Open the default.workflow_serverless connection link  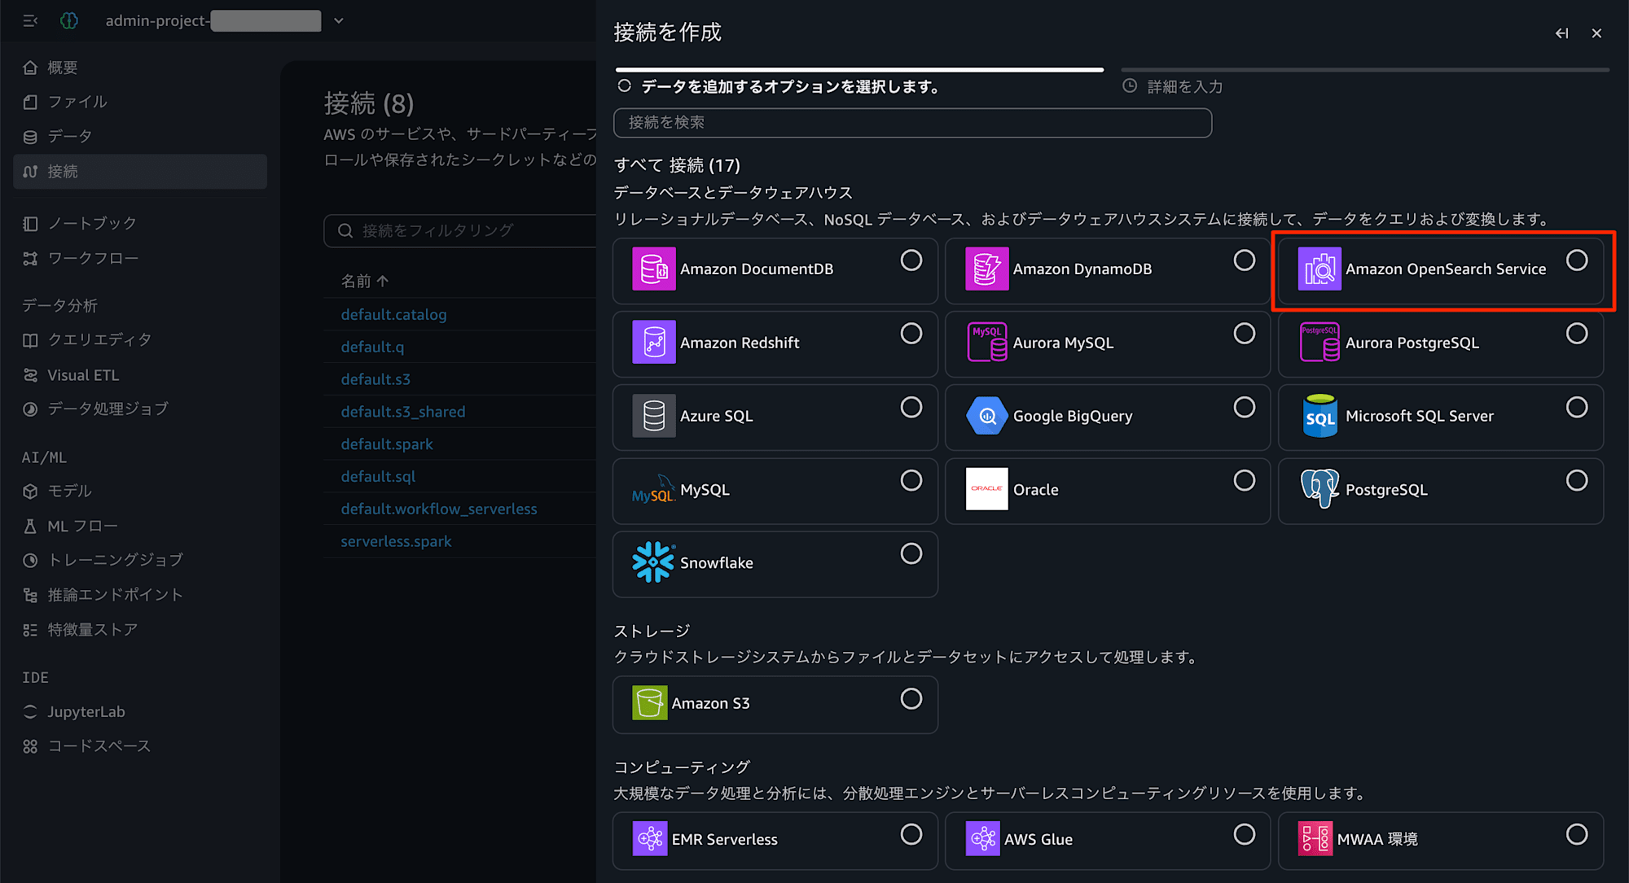coord(439,509)
